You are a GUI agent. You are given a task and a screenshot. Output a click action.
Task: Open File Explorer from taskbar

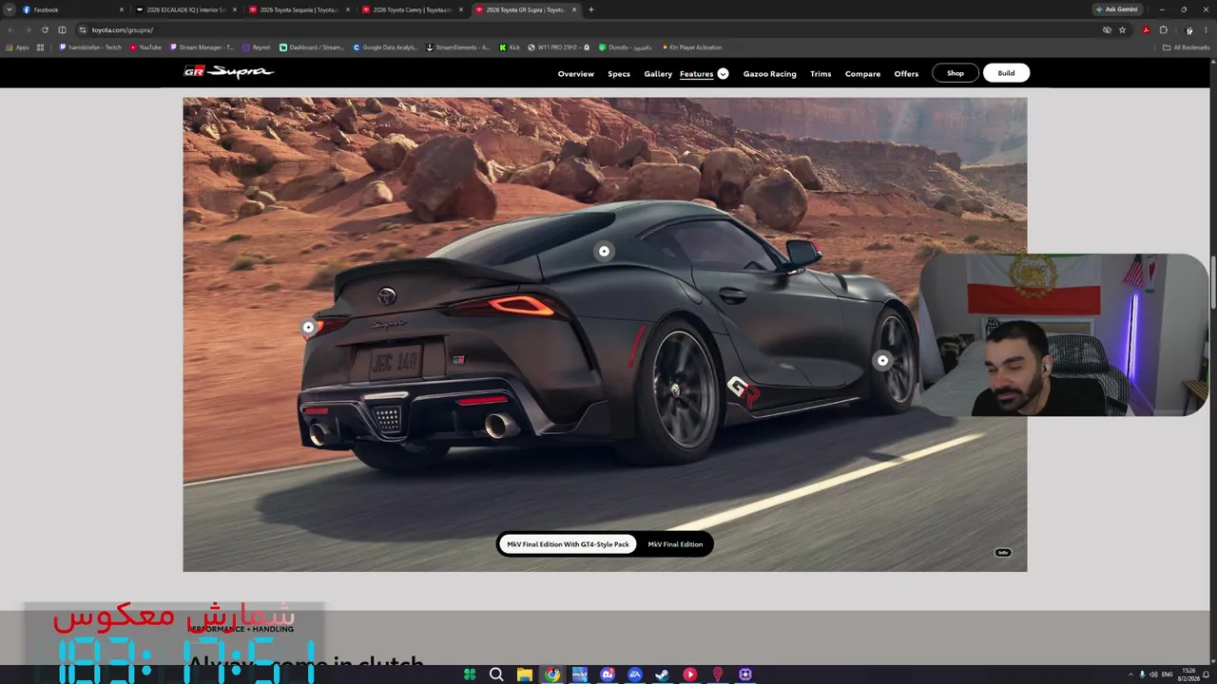pyautogui.click(x=524, y=674)
